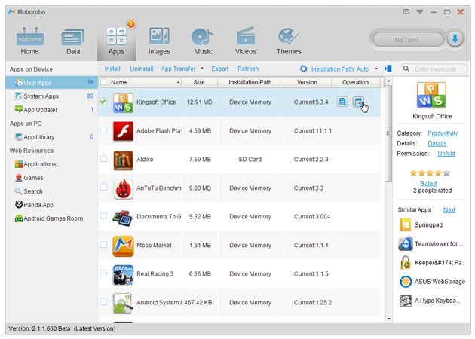Open the Apps section
This screenshot has width=475, height=339.
116,41
